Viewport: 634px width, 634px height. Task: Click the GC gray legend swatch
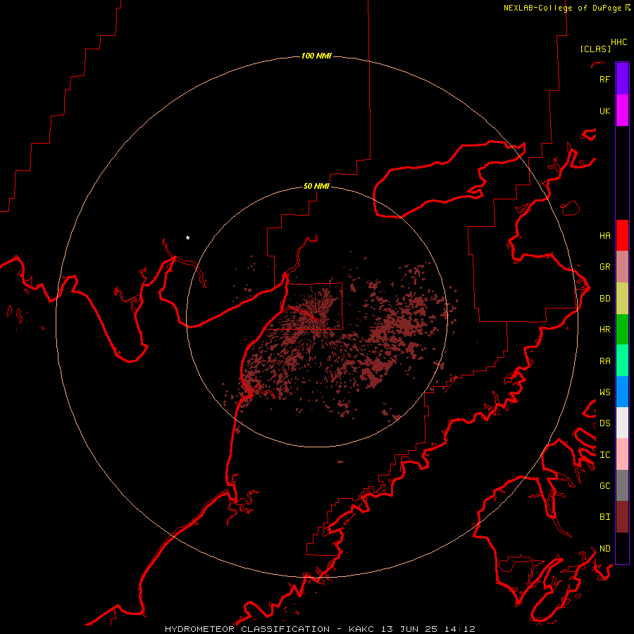(x=622, y=485)
